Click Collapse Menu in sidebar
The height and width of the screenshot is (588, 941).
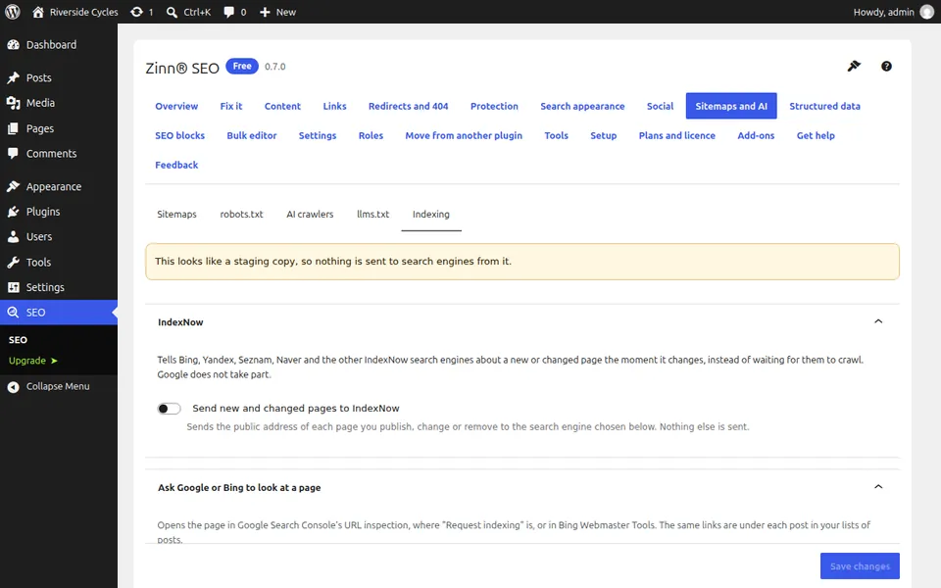point(59,386)
